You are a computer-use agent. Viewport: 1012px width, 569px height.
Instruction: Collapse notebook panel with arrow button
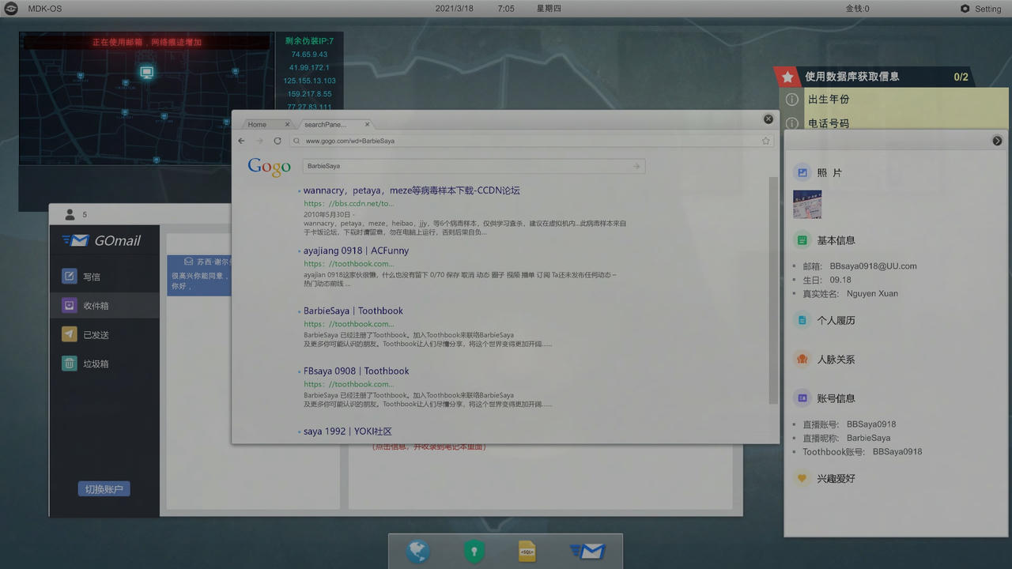(997, 141)
